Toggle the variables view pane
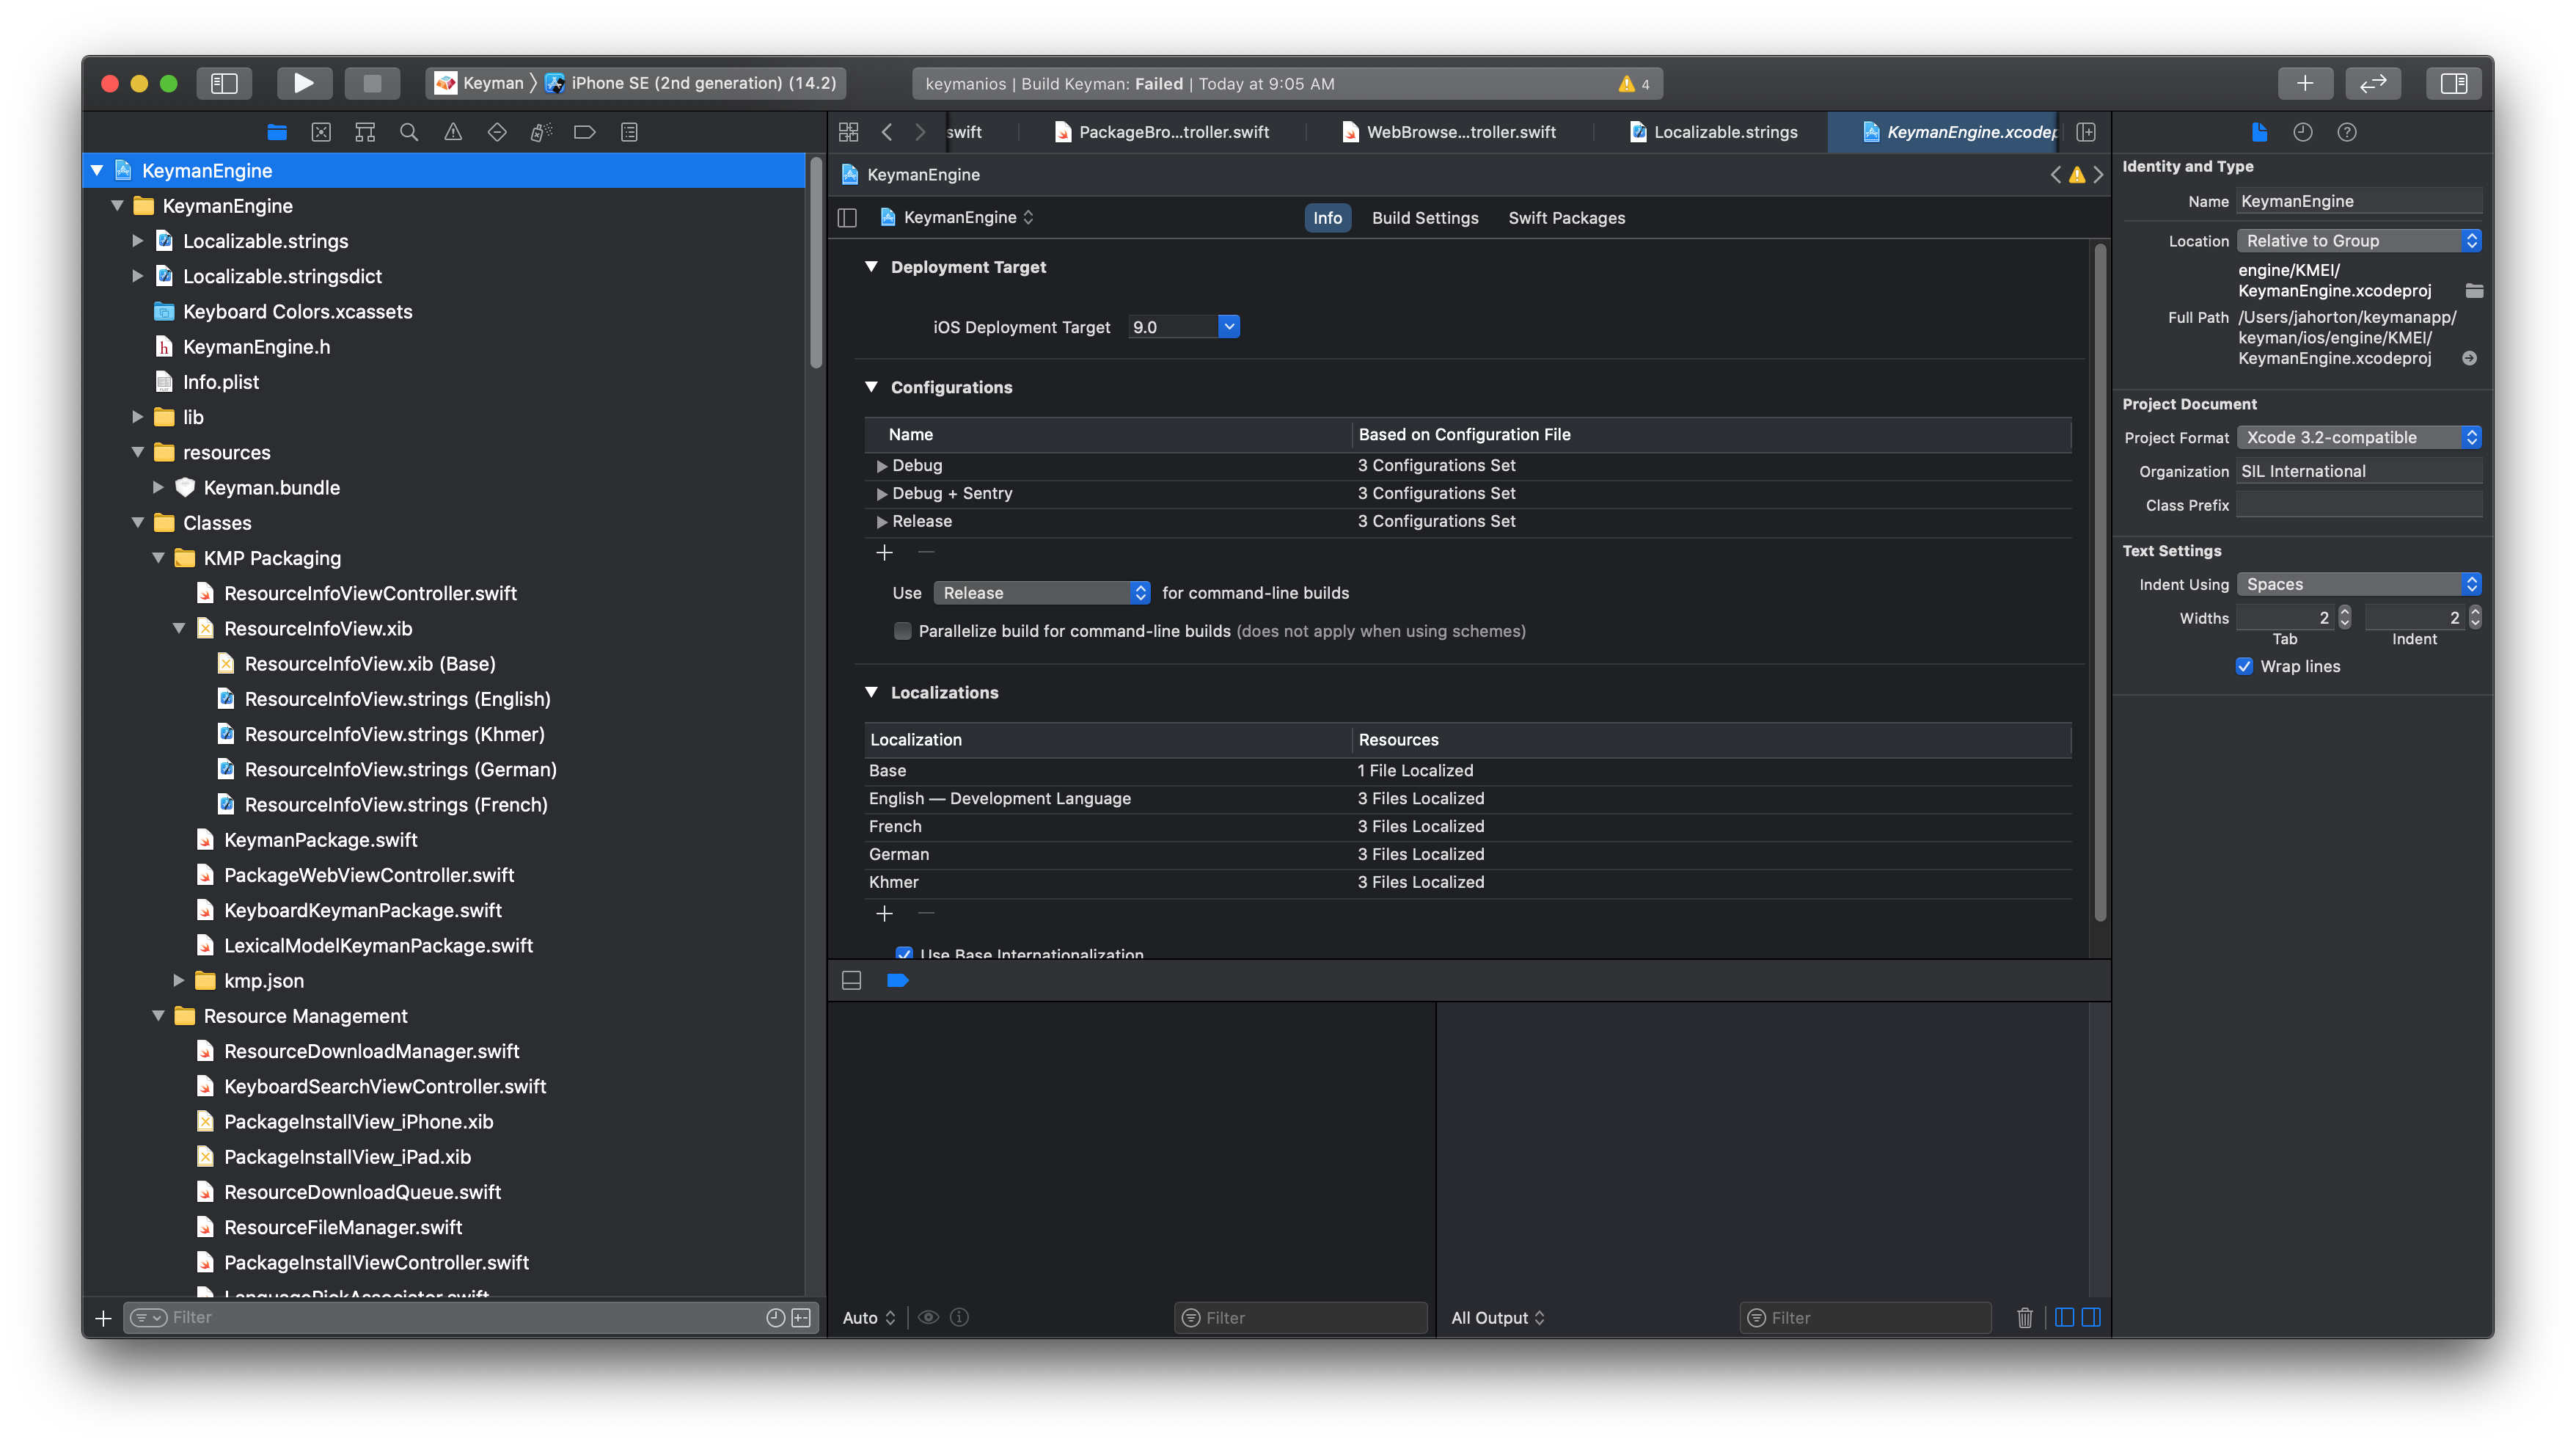Screen dimensions: 2576x1447 click(2064, 1318)
